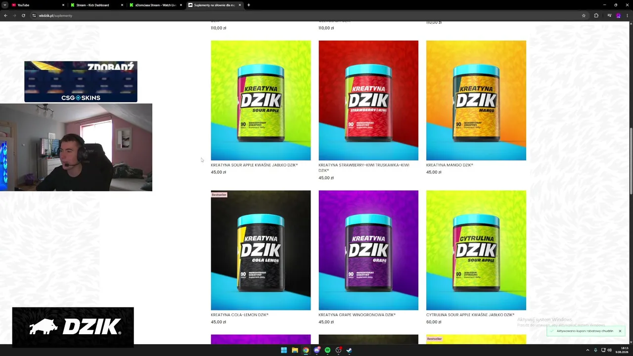Dismiss the coupon activated notification
Viewport: 633px width, 356px height.
620,331
